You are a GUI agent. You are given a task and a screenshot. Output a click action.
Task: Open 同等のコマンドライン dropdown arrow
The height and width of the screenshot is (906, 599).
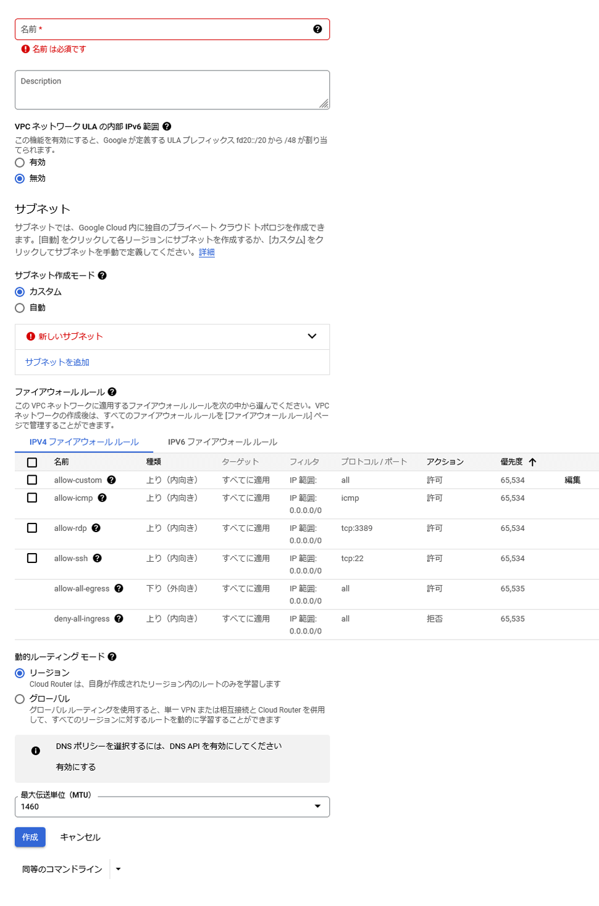(119, 869)
